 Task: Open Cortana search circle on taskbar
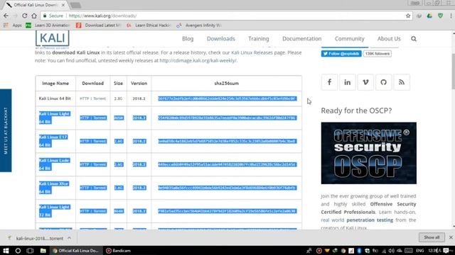[18, 251]
